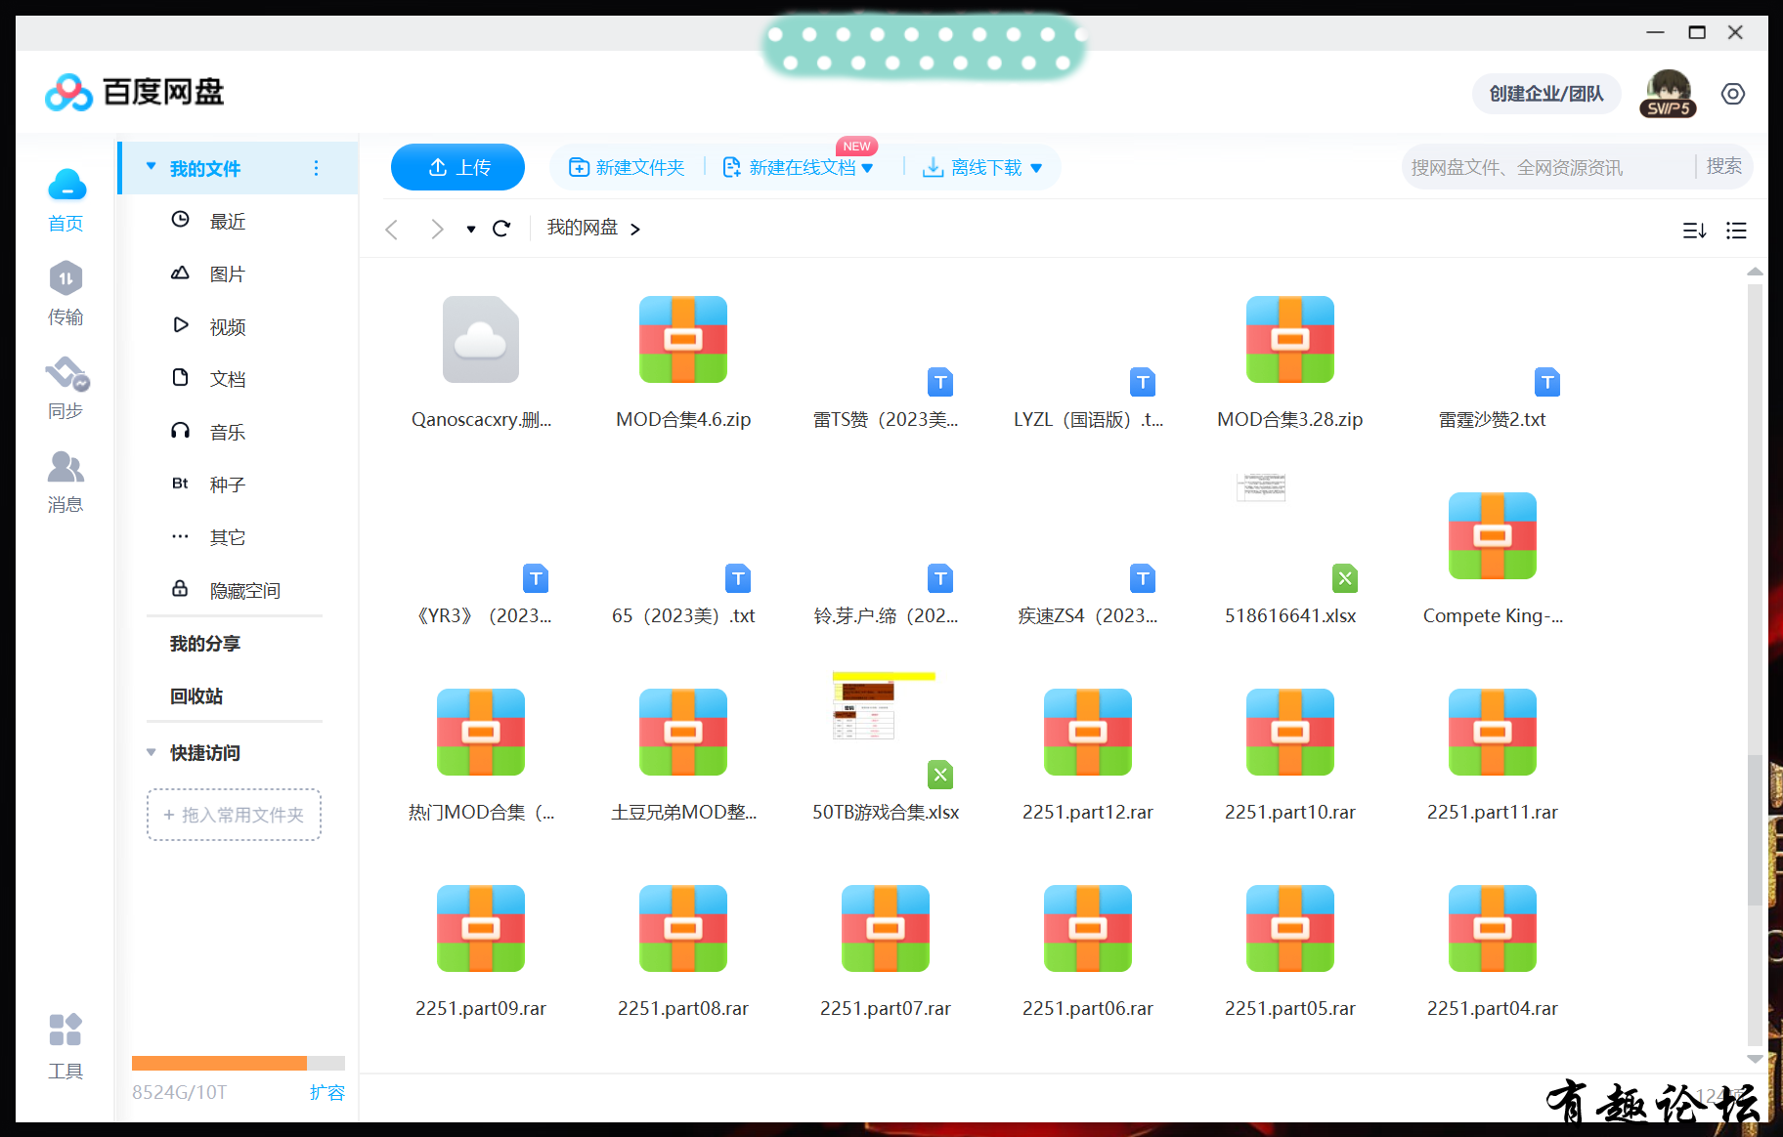
Task: Navigate back with the left arrow
Action: coord(392,230)
